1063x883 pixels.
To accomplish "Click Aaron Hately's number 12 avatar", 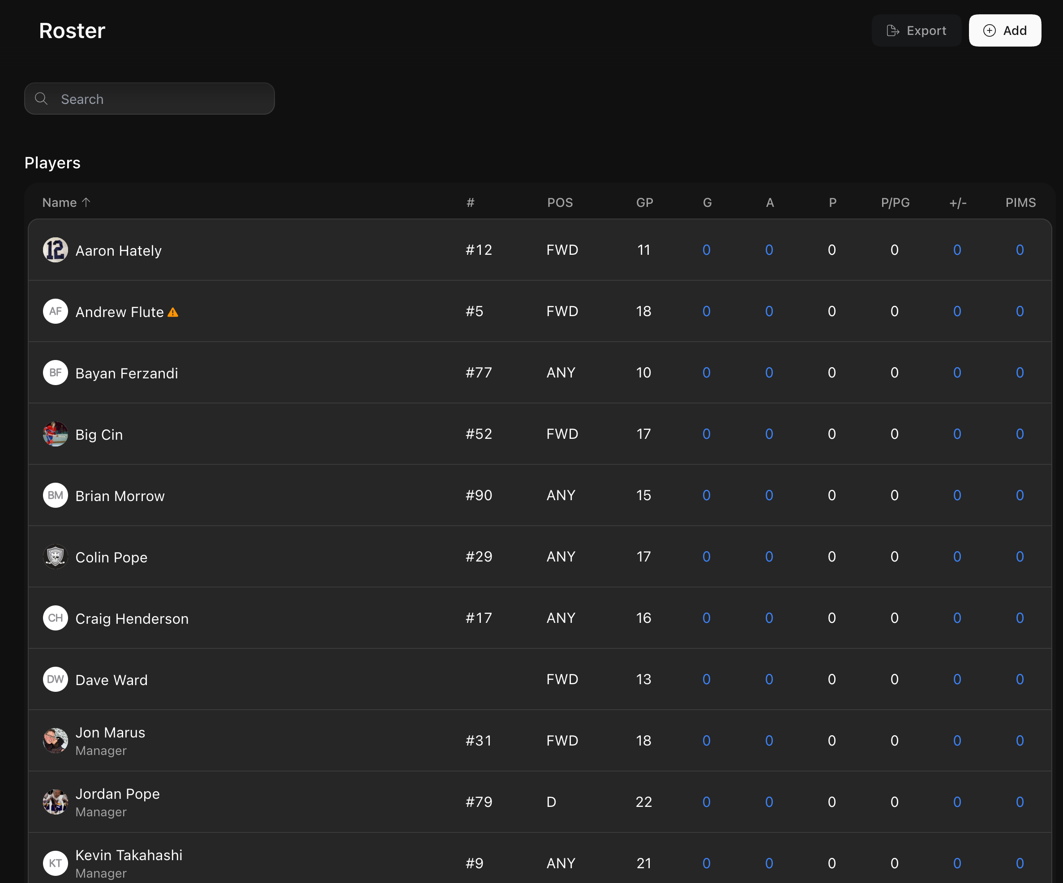I will 55,250.
